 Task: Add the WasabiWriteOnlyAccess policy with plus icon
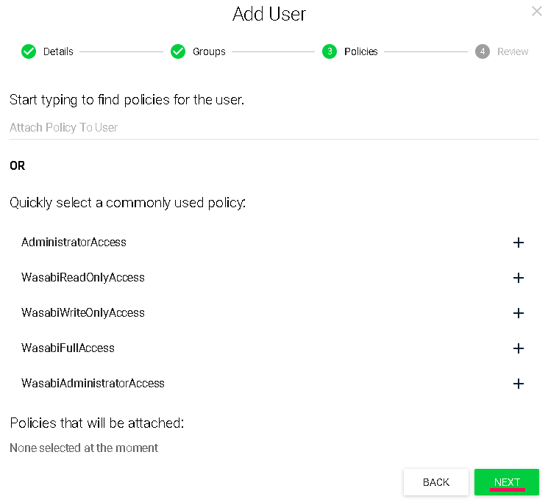coord(519,313)
